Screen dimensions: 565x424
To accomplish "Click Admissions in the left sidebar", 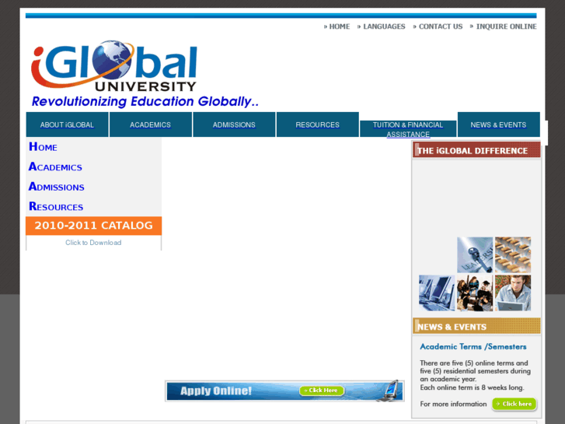I will (56, 187).
